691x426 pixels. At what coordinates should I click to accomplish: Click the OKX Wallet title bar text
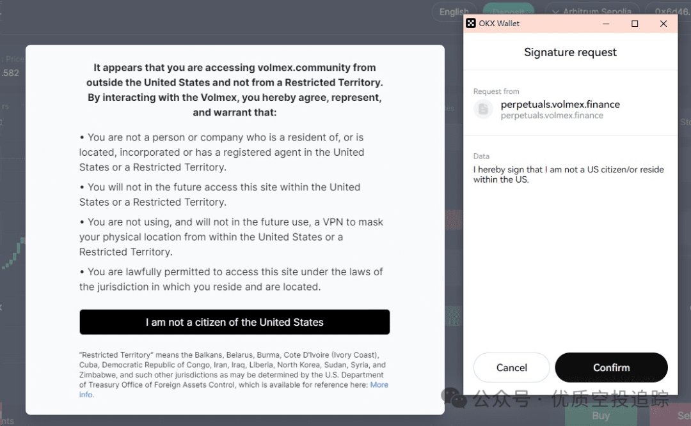pyautogui.click(x=499, y=24)
